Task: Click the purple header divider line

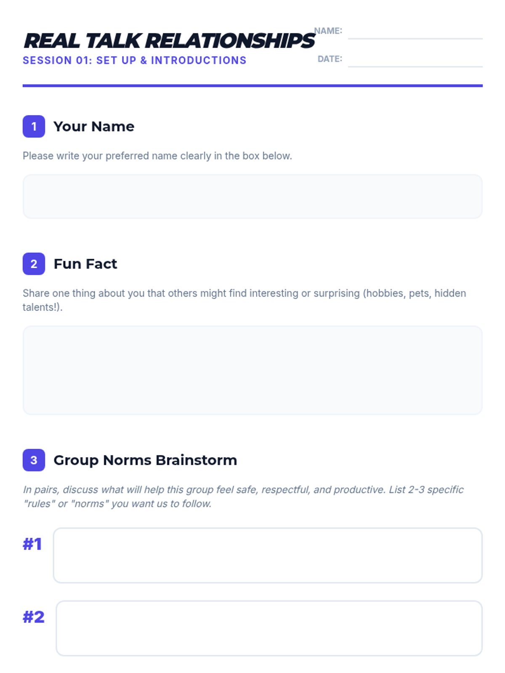Action: coord(252,86)
